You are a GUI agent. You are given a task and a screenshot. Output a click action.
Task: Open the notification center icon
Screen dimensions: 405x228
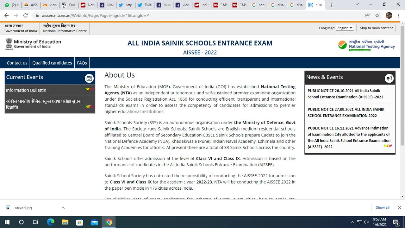click(396, 222)
